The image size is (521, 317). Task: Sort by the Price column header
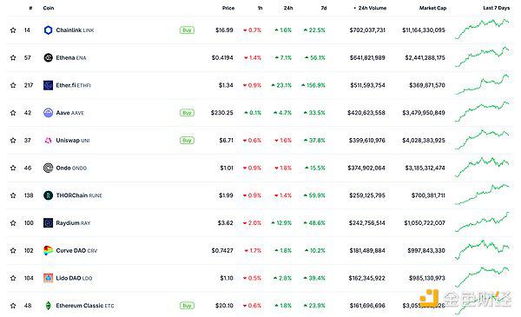[228, 8]
